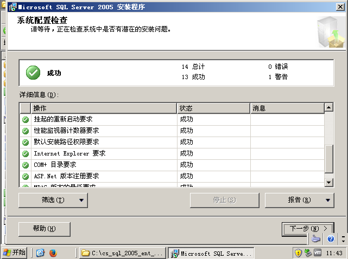Viewport: 348px width, 259px height.
Task: Select the COM+ 目录要求 row
Action: (x=172, y=165)
